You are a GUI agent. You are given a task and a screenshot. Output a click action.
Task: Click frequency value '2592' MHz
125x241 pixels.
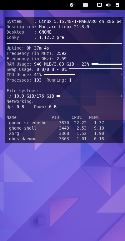tap(62, 53)
